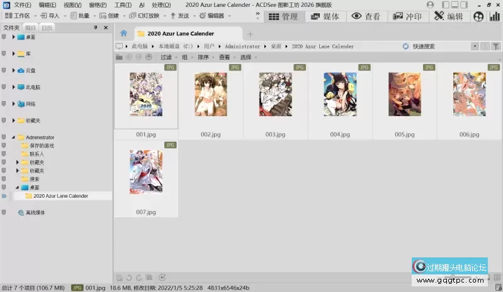This screenshot has height=292, width=503.
Task: Toggle easy-select marker for 库 row
Action: 4,54
